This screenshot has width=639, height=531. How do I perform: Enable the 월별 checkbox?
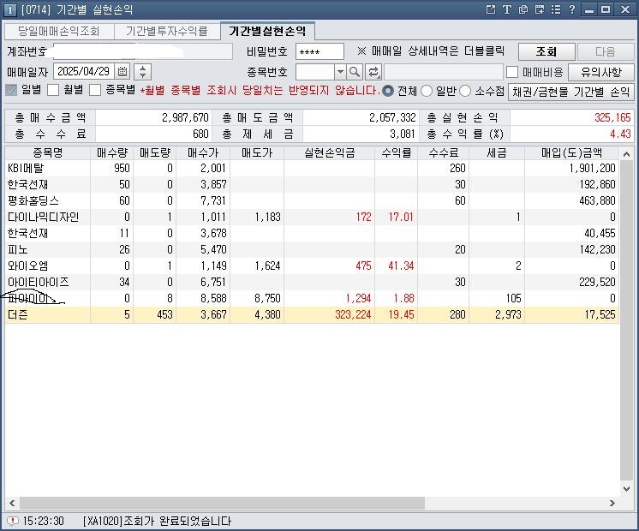53,90
